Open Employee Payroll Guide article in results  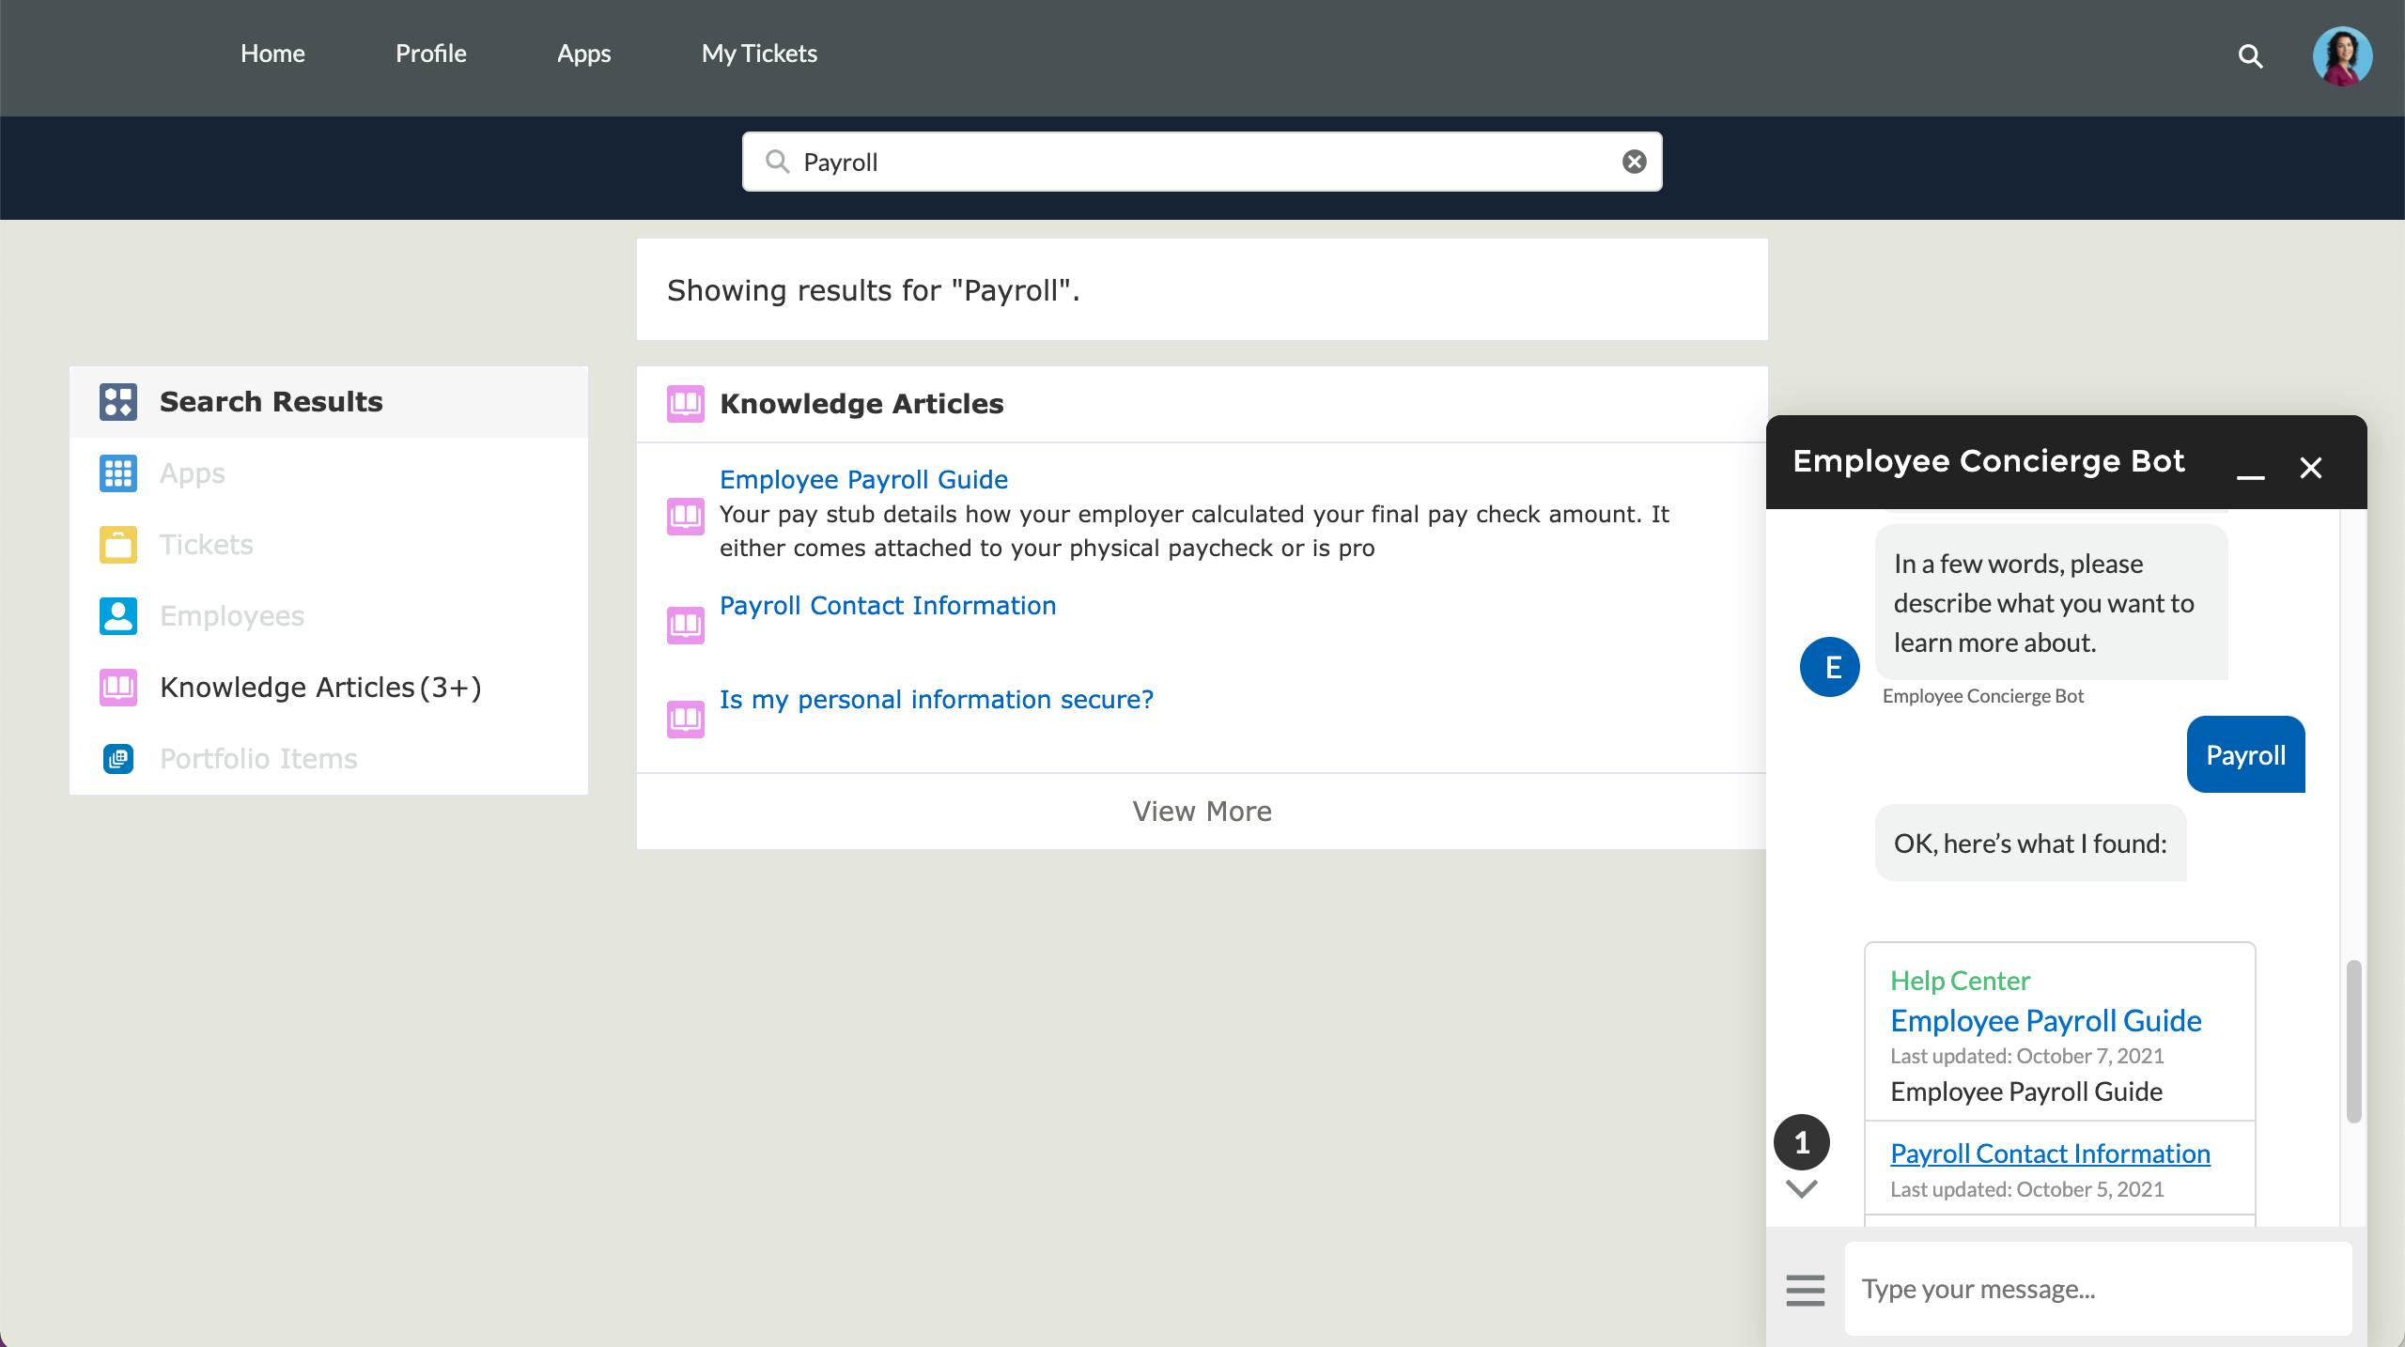863,479
